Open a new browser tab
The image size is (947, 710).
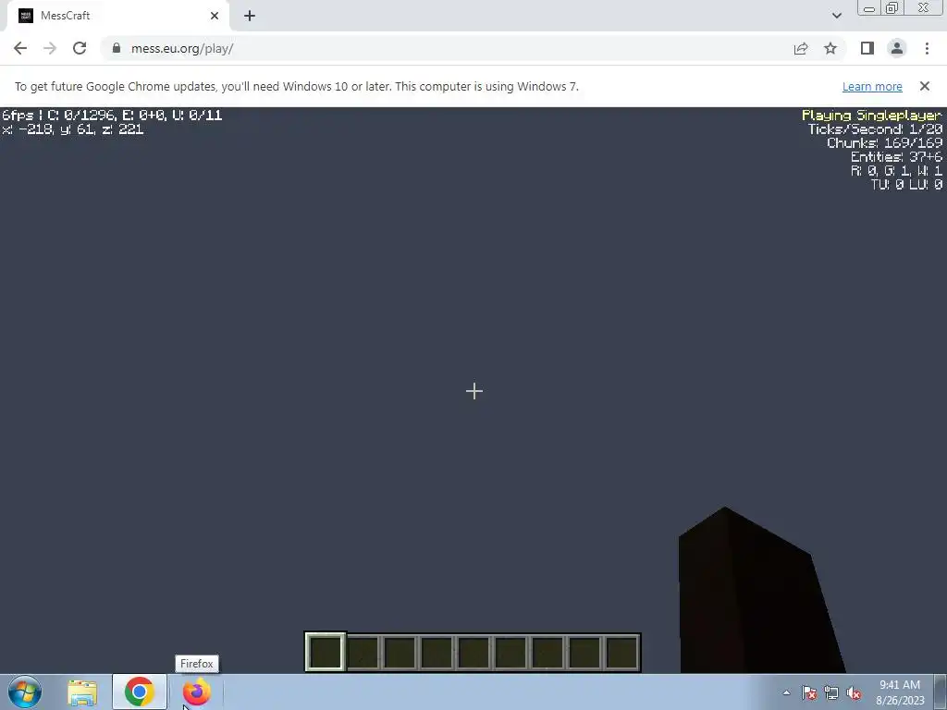click(x=250, y=16)
